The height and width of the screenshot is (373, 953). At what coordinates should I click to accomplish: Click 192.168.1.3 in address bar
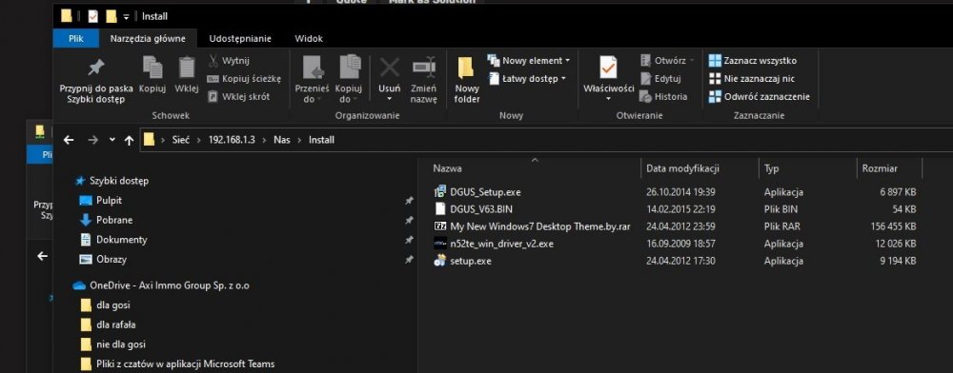232,140
